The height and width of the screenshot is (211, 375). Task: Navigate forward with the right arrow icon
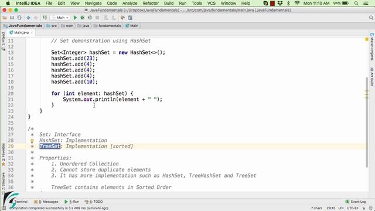coord(36,18)
